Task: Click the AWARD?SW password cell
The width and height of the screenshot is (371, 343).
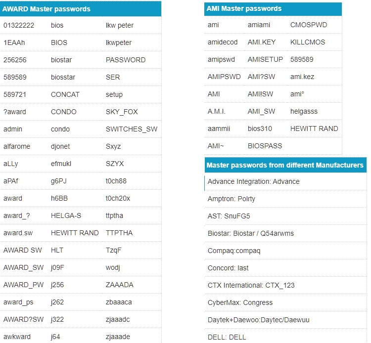Action: [x=23, y=319]
